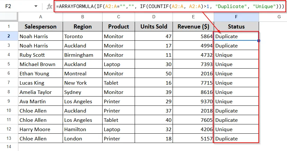The height and width of the screenshot is (151, 287).
Task: Select row 13 header
Action: tap(9, 138)
